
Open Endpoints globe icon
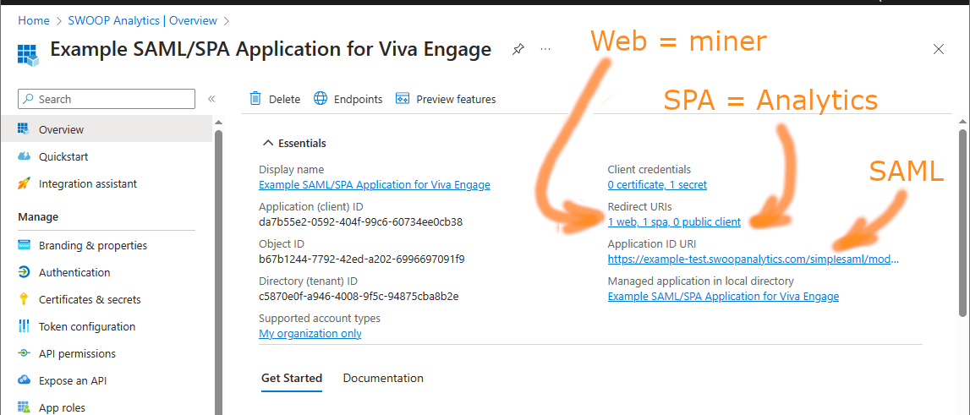(x=321, y=99)
